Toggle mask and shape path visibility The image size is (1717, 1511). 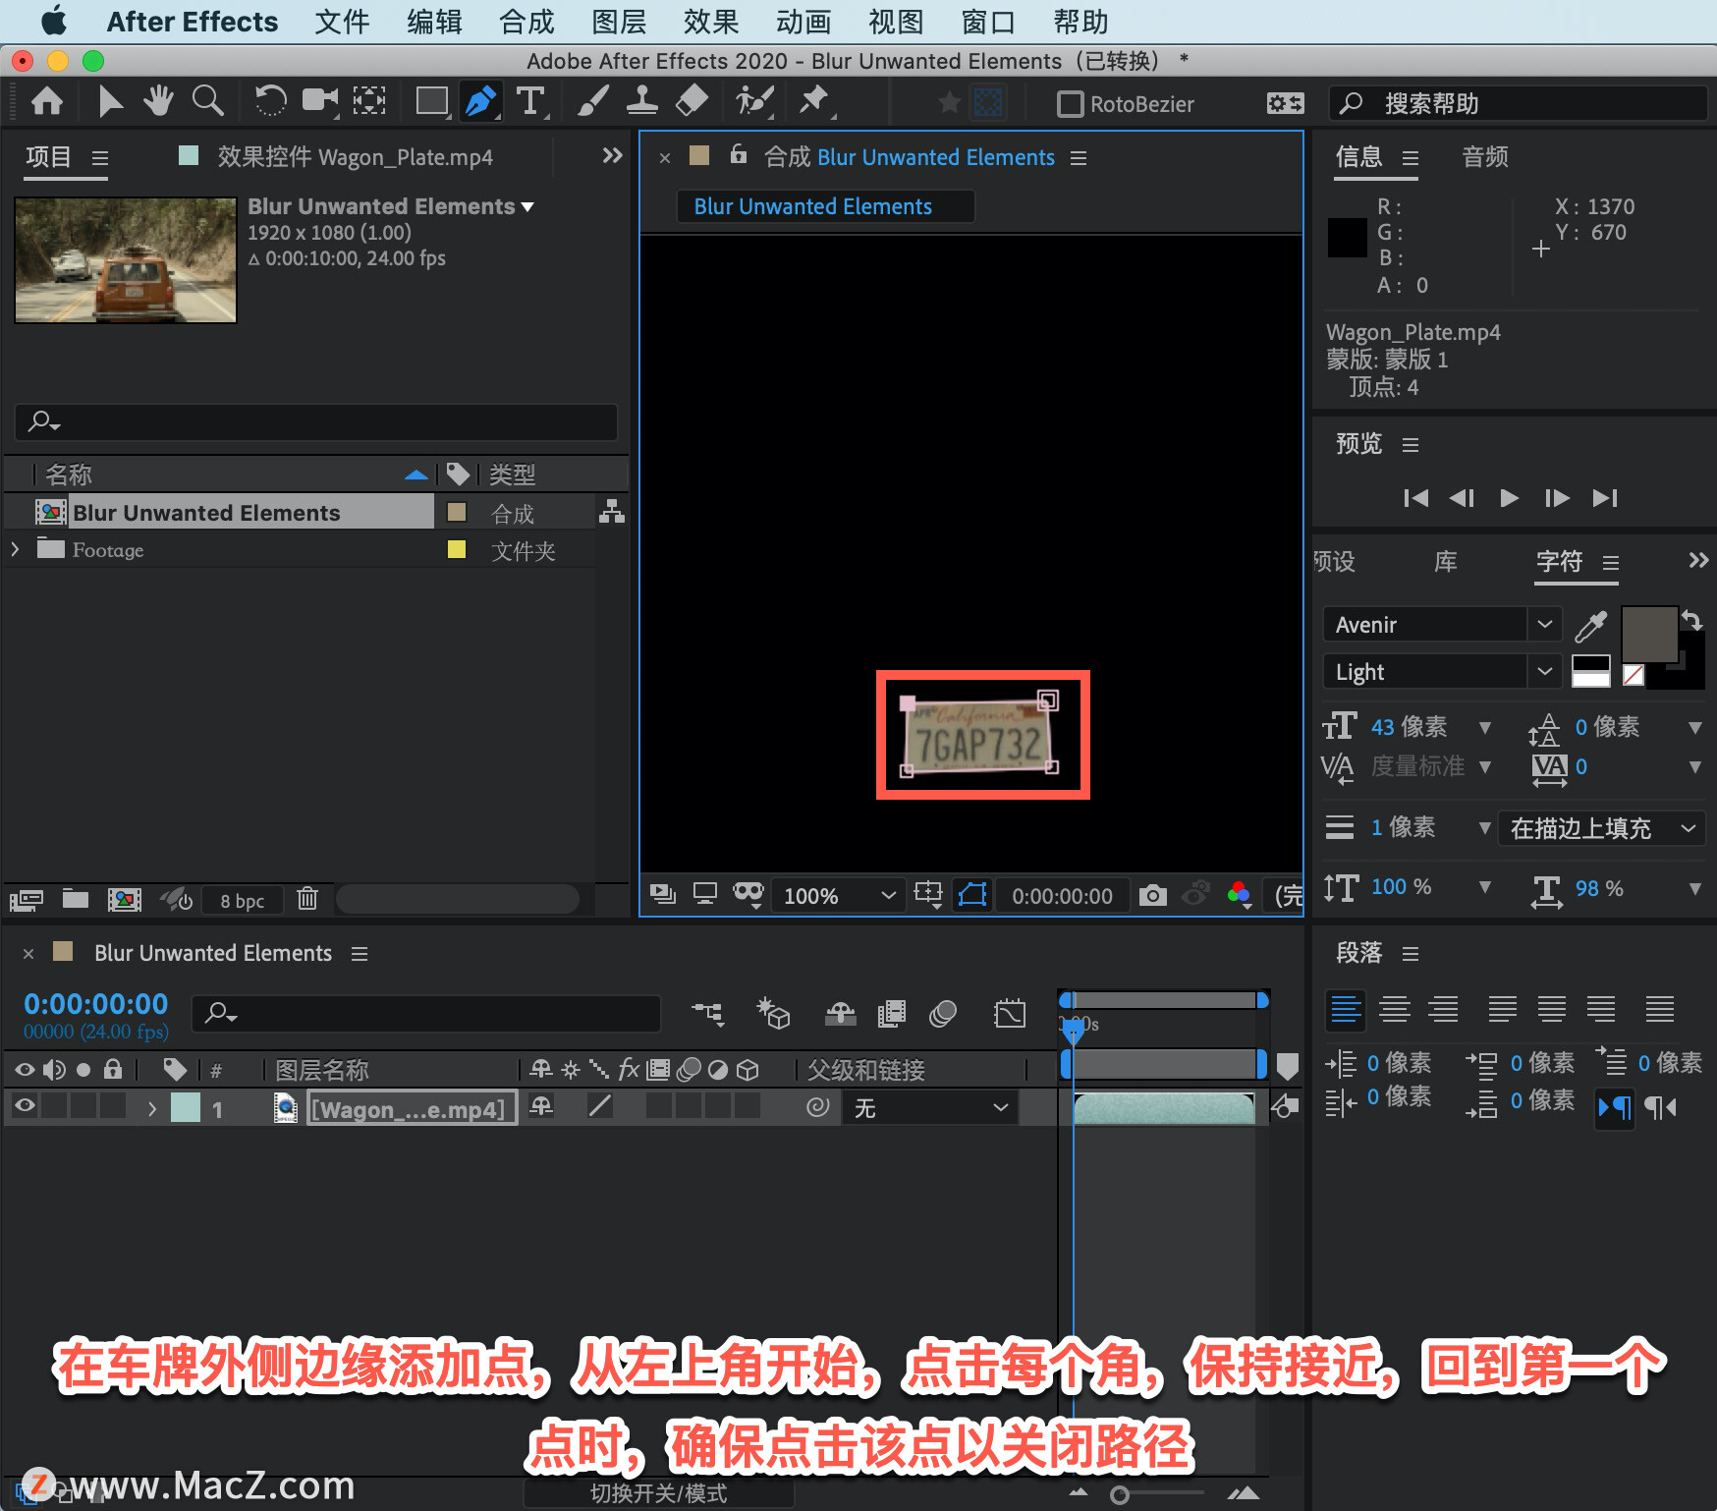[x=972, y=895]
